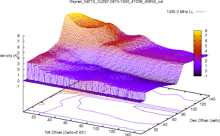The height and width of the screenshot is (136, 220).
Task: Click RA axis tick label 140
Action: (x=128, y=134)
